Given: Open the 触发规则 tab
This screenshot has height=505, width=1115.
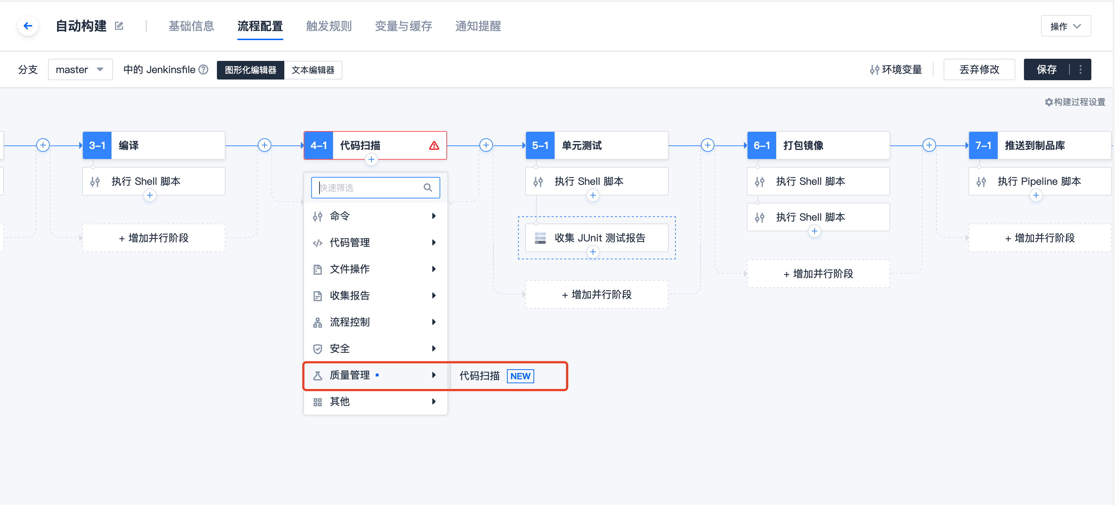Looking at the screenshot, I should [x=329, y=26].
